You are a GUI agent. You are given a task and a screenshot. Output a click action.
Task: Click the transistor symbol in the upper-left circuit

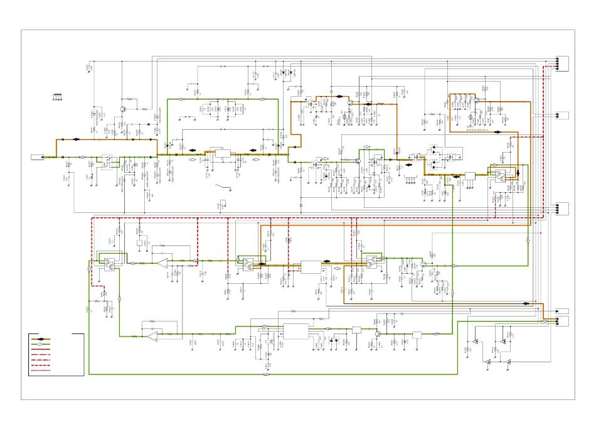[124, 109]
